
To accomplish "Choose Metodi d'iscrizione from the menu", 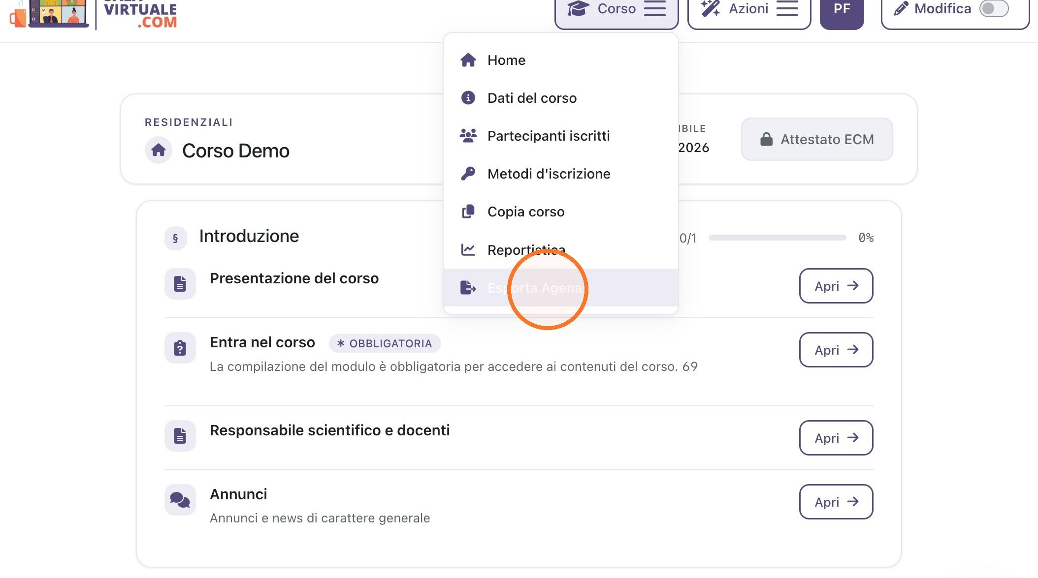I will 561,174.
